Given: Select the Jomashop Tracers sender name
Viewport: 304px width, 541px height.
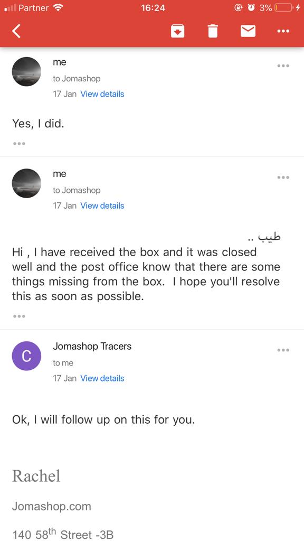Looking at the screenshot, I should coord(92,347).
